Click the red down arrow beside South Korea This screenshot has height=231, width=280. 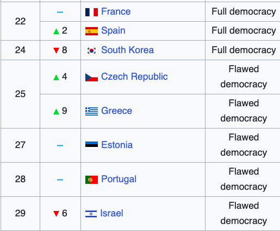pos(57,50)
